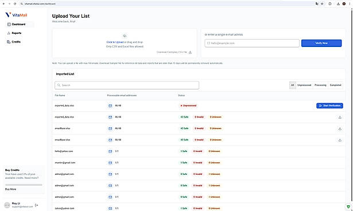353x211 pixels.
Task: Click the browser profile avatar icon
Action: (344, 4)
